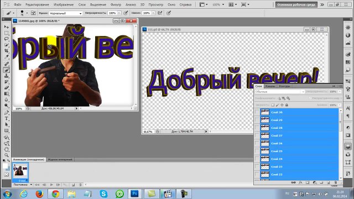The width and height of the screenshot is (354, 199).
Task: Open the Character panel icon in dock
Action: click(348, 108)
